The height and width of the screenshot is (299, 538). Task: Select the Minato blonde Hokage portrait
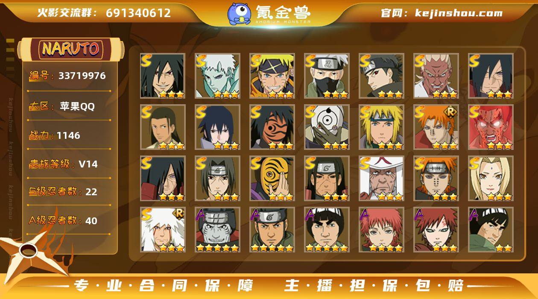[381, 127]
